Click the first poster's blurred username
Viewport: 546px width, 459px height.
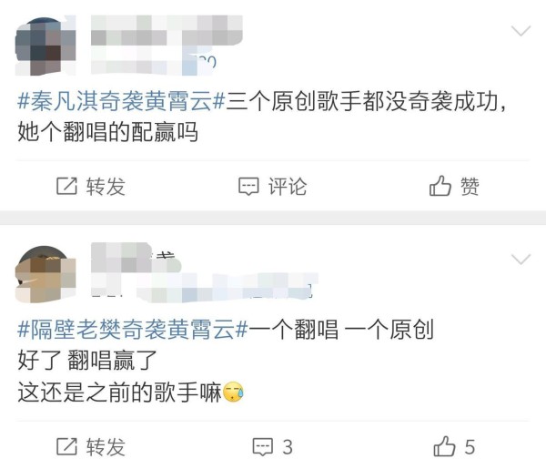(167, 30)
